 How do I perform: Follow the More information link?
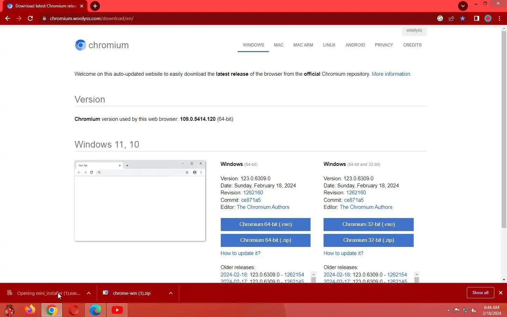tap(391, 74)
